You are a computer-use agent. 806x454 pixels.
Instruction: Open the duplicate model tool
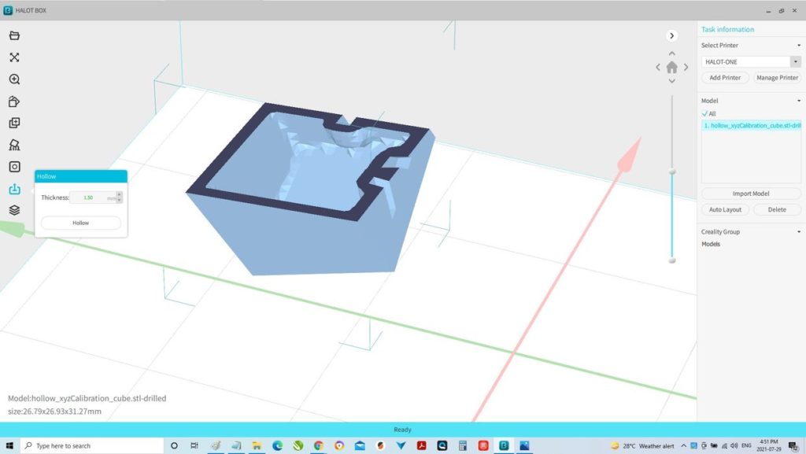coord(14,123)
